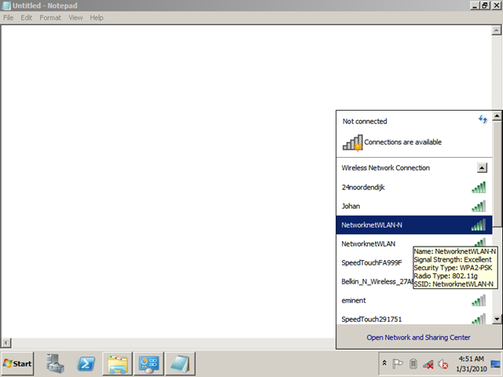Click Notepad horizontal scroll left arrow
Screen dimensions: 503x377
point(6,342)
